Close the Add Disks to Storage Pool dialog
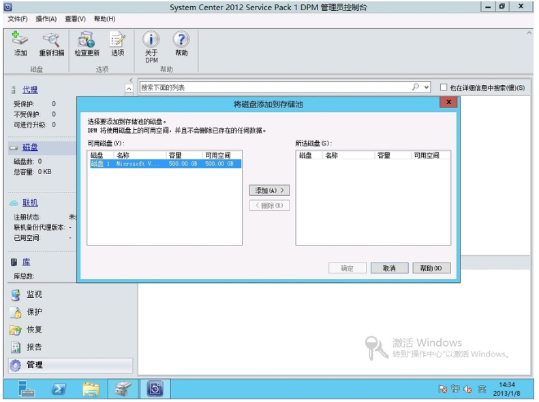Viewport: 539px width, 402px height. [x=448, y=102]
